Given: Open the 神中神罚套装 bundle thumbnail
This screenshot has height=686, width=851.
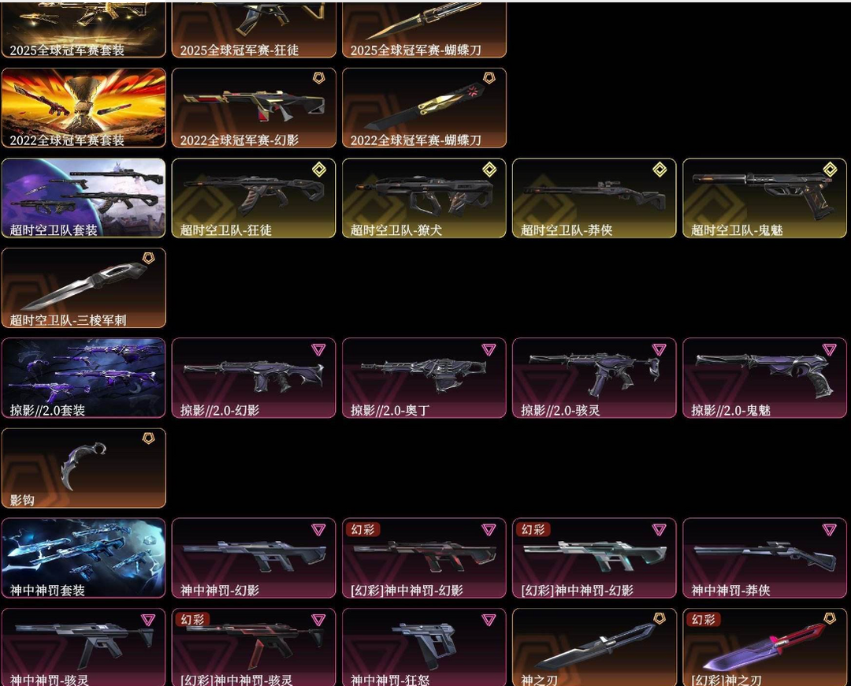Looking at the screenshot, I should pos(84,557).
